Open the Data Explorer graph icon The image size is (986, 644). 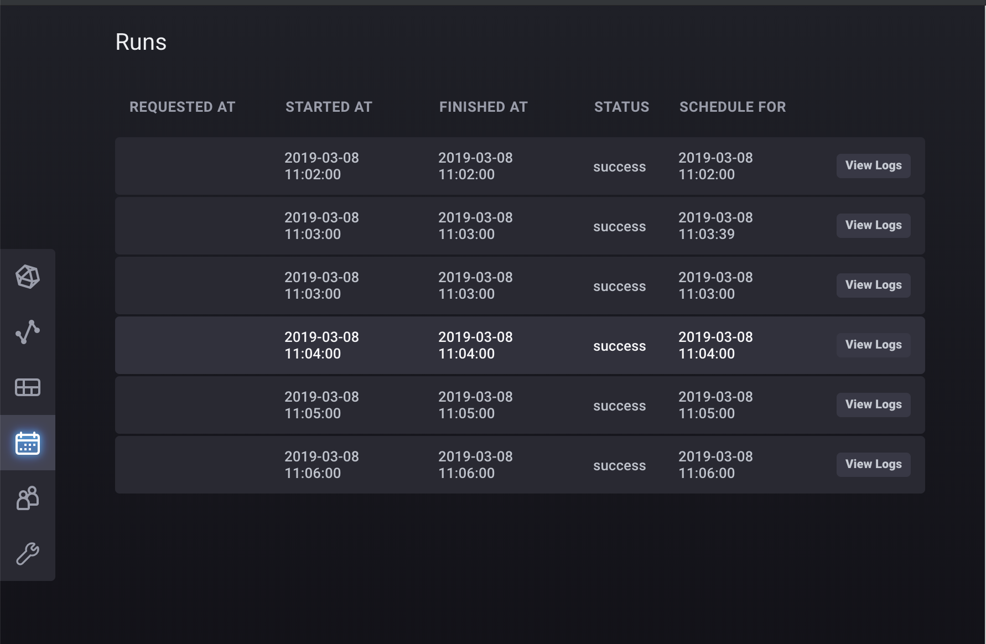[x=28, y=332]
